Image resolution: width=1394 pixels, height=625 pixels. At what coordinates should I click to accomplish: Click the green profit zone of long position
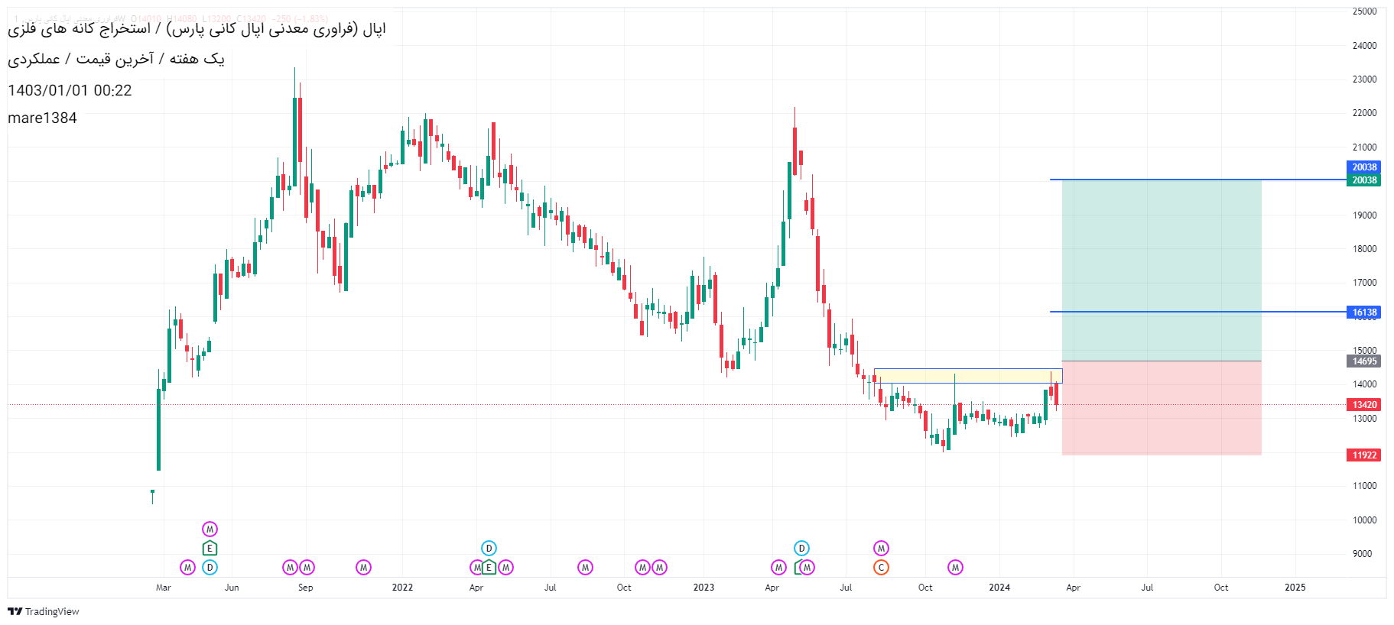coord(1162,270)
